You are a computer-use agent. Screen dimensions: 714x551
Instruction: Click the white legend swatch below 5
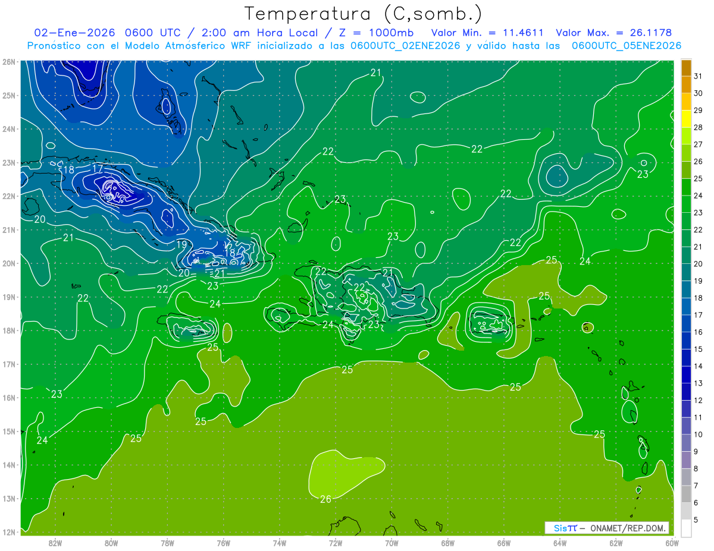[x=686, y=529]
